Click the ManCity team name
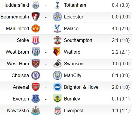The image size is (132, 116). 73,76
